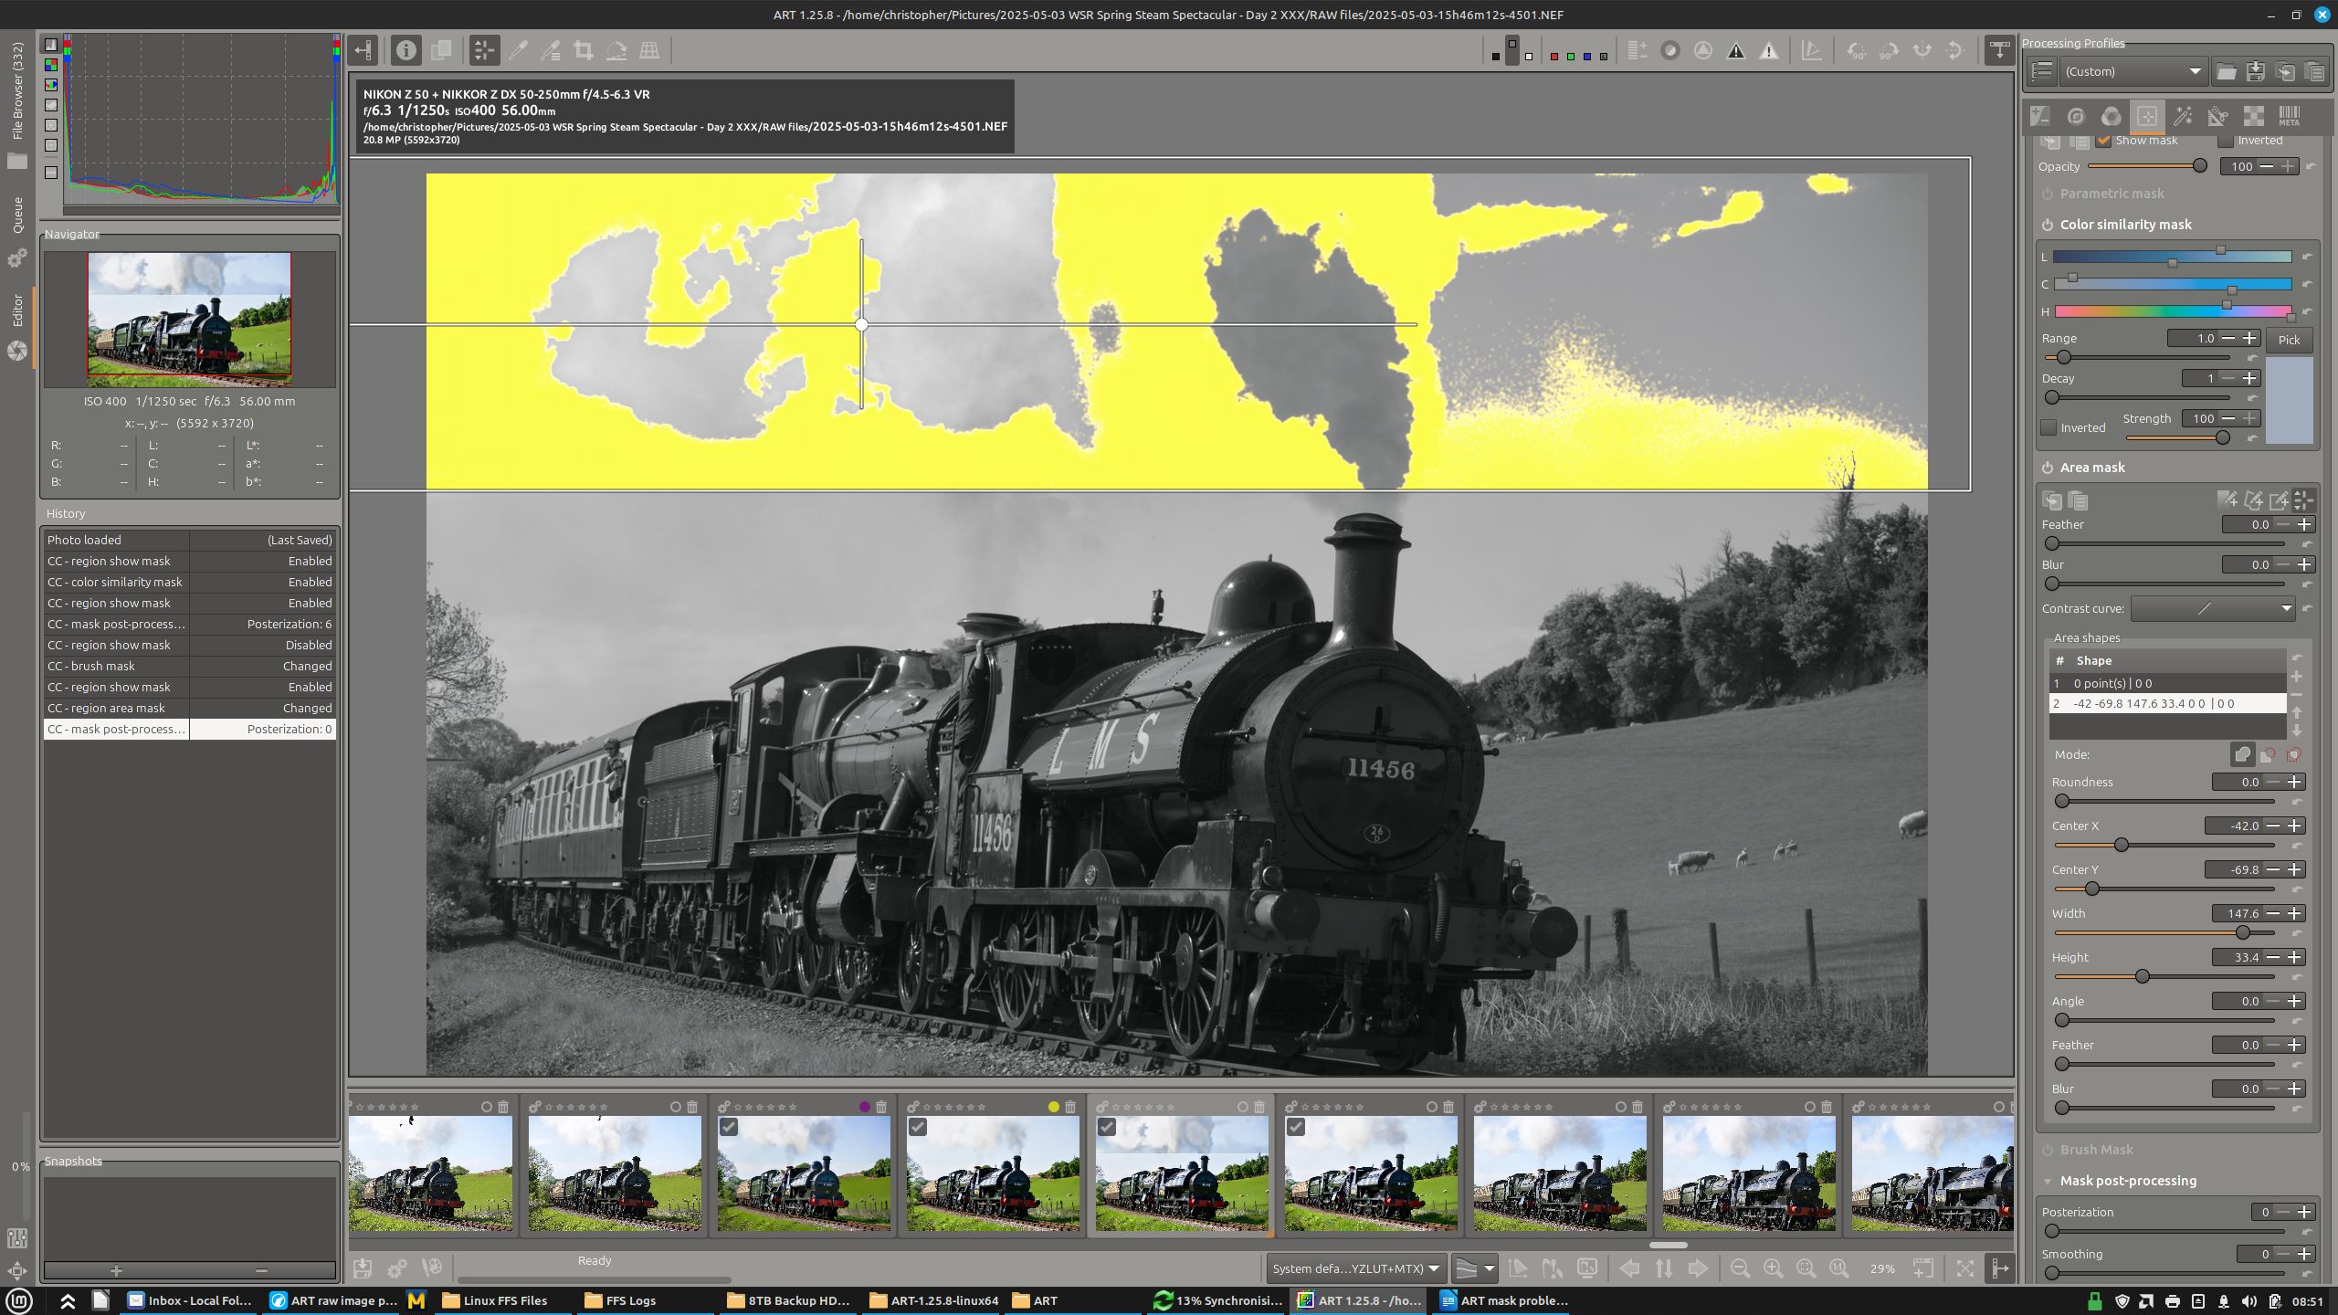The height and width of the screenshot is (1315, 2338).
Task: Adjust the Opacity slider handle
Action: [x=2200, y=165]
